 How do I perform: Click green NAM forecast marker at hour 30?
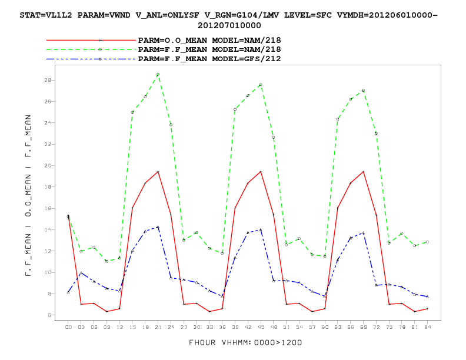(197, 232)
